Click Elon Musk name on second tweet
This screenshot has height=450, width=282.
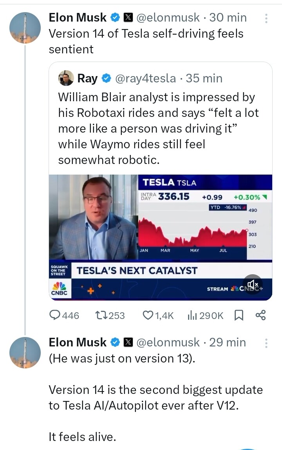click(77, 343)
